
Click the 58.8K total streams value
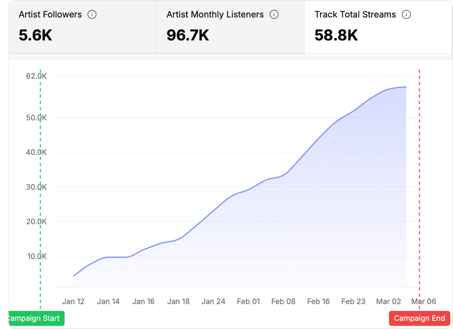click(x=336, y=35)
